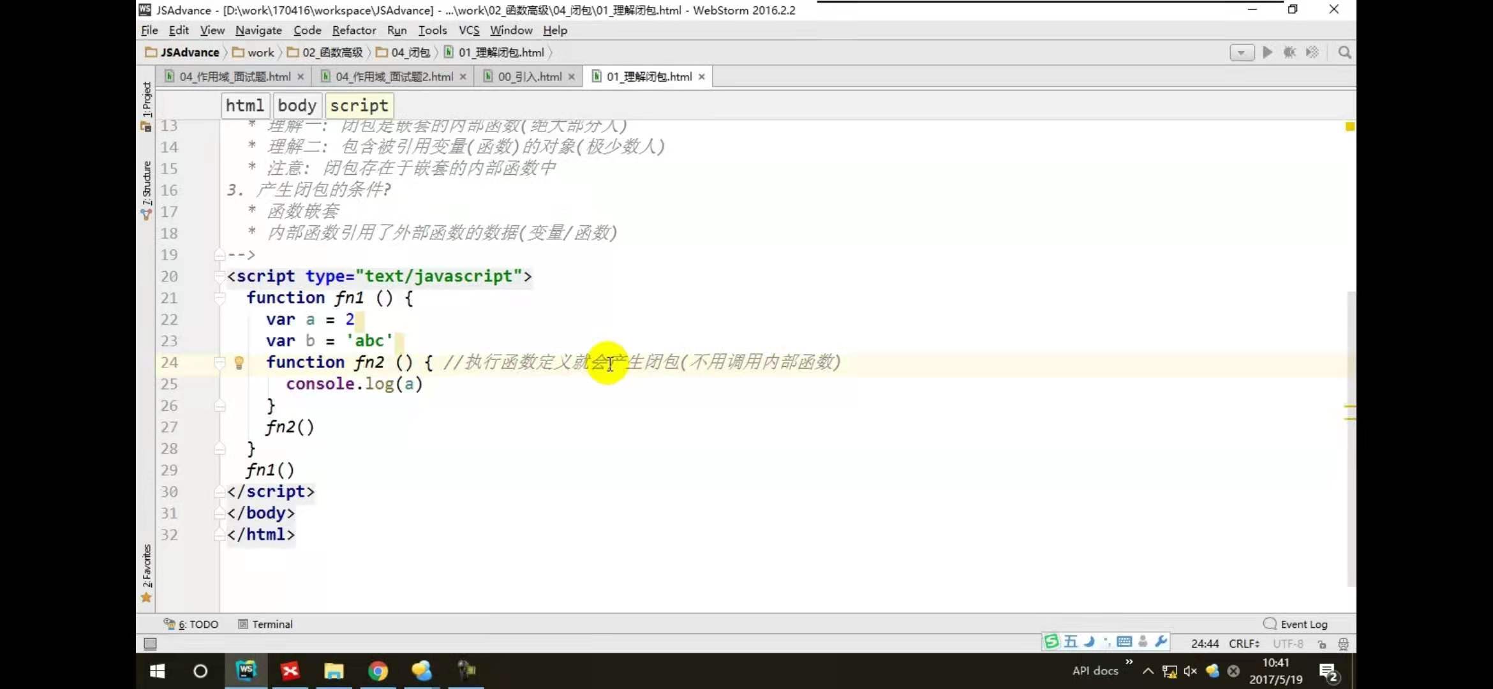Toggle tool window buttons in the bottom-left corner
The height and width of the screenshot is (689, 1493).
coord(150,644)
